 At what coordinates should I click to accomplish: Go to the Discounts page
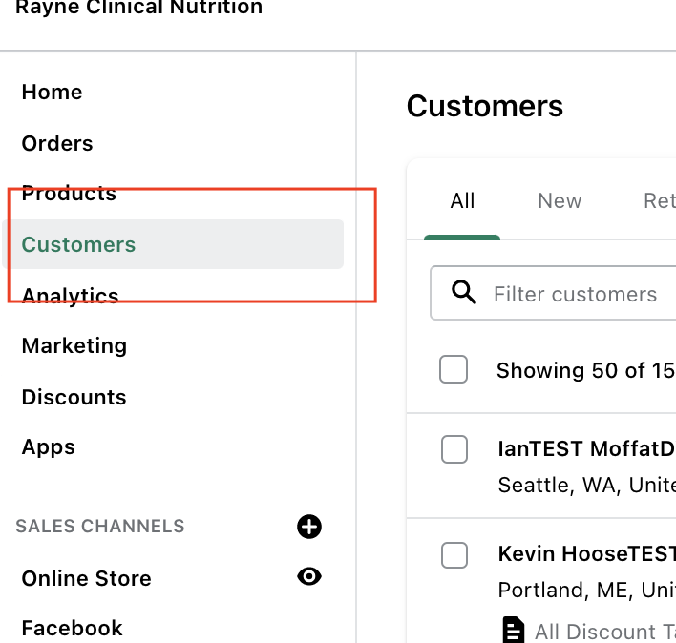click(74, 397)
